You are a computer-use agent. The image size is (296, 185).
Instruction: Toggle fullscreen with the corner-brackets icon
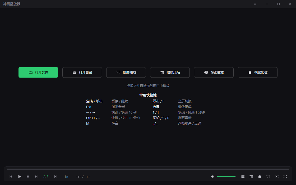(x=285, y=177)
